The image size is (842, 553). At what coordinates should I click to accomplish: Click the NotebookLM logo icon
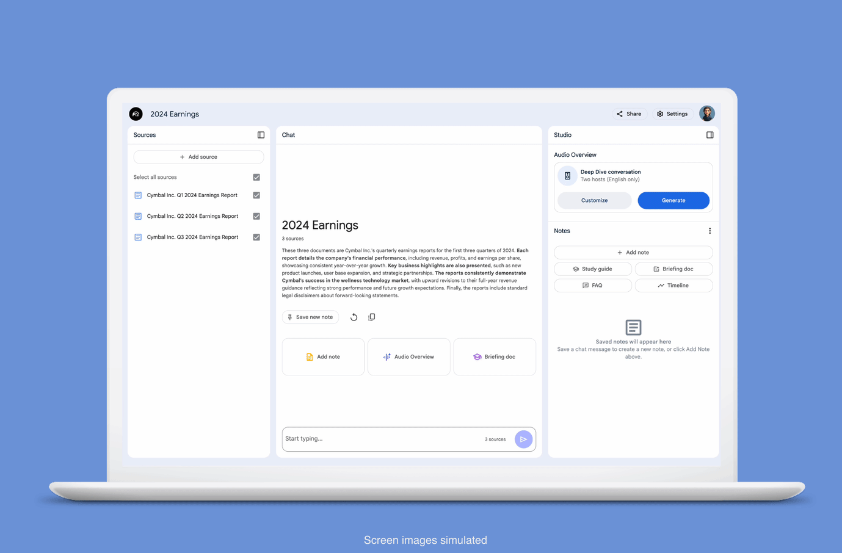pos(136,114)
